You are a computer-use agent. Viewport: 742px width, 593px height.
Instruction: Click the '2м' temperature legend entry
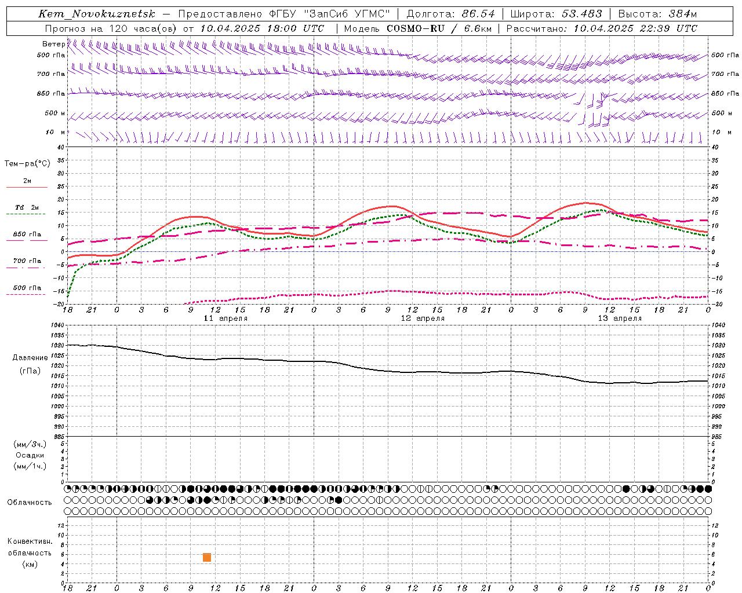27,181
